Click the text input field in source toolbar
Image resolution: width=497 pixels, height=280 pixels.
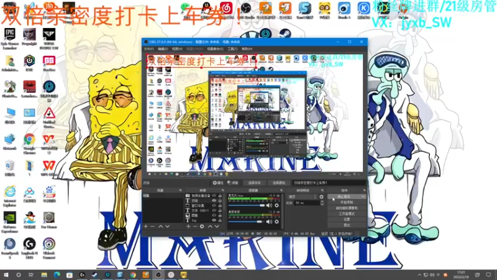tap(329, 183)
